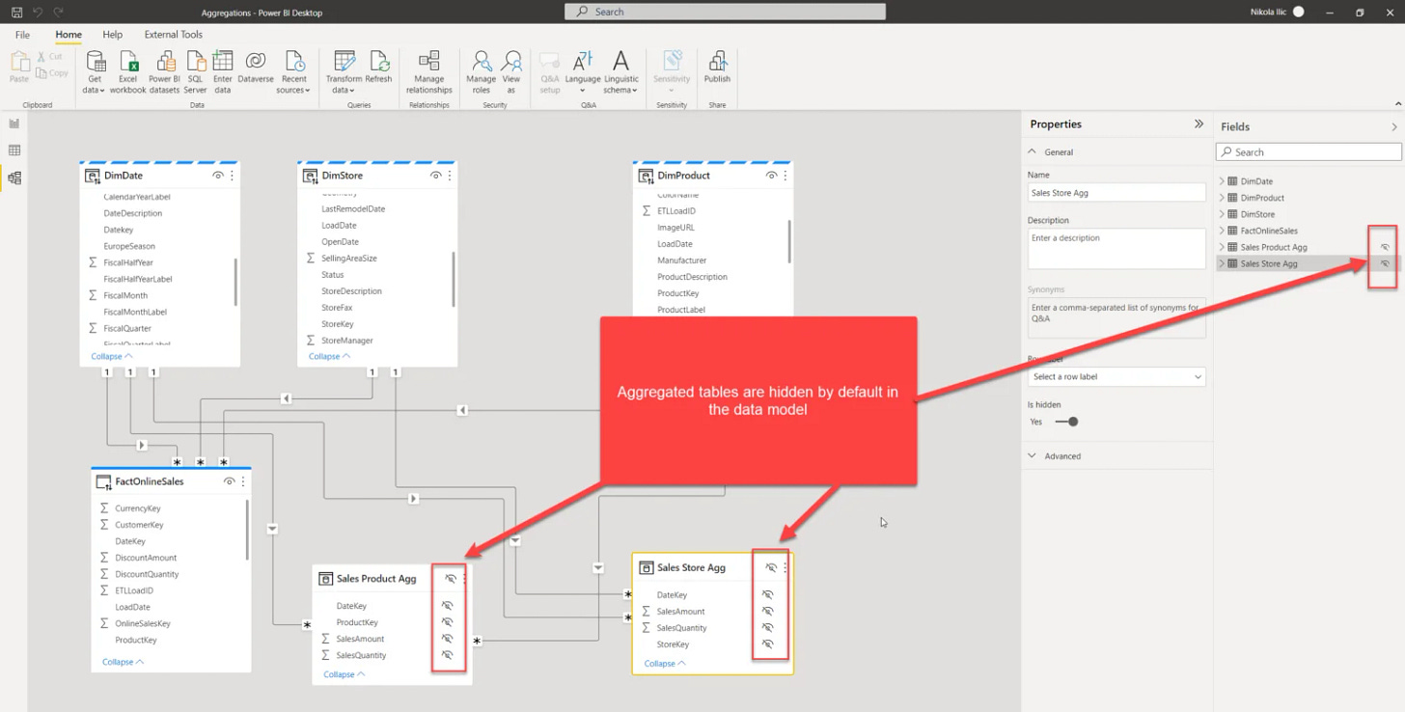Select DimStore table in Fields list
The height and width of the screenshot is (712, 1405).
1257,214
